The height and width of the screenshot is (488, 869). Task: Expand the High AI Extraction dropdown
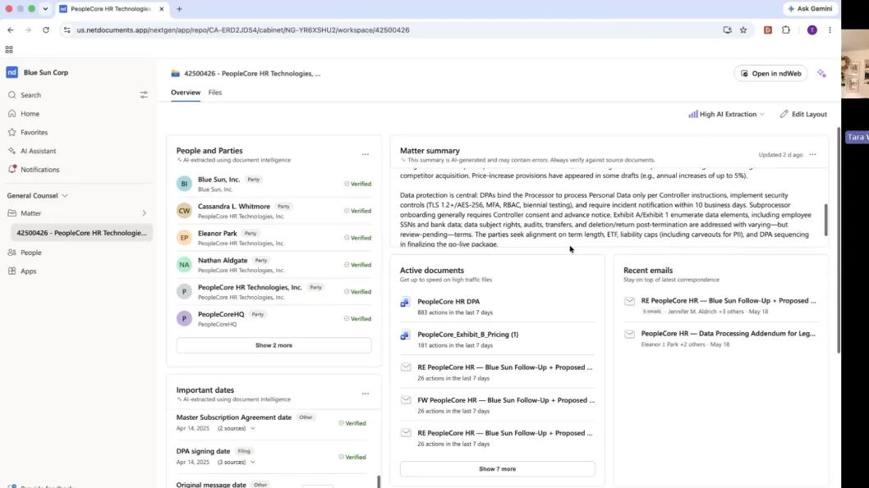[727, 114]
